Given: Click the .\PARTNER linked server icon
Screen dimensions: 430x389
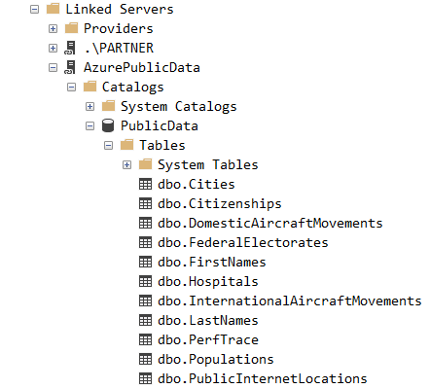Looking at the screenshot, I should (70, 48).
